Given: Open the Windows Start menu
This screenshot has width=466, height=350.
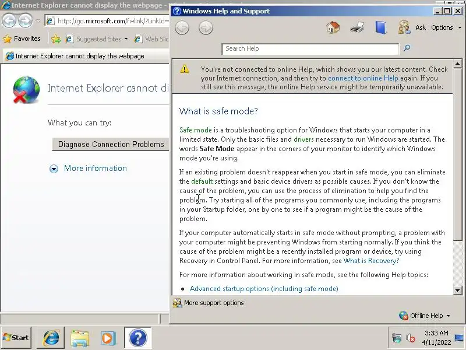Looking at the screenshot, I should (x=16, y=338).
